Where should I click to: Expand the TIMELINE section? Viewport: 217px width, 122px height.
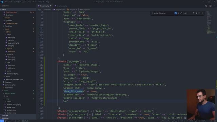tap(18, 118)
